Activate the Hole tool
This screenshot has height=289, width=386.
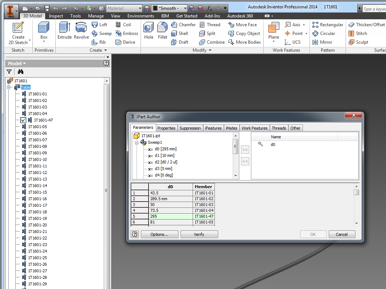tap(149, 31)
